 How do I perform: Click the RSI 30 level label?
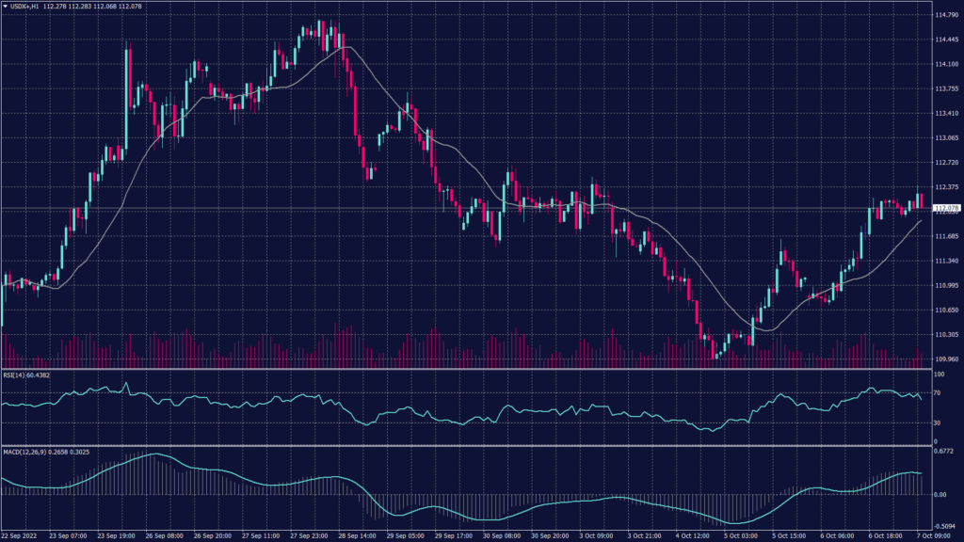[938, 423]
